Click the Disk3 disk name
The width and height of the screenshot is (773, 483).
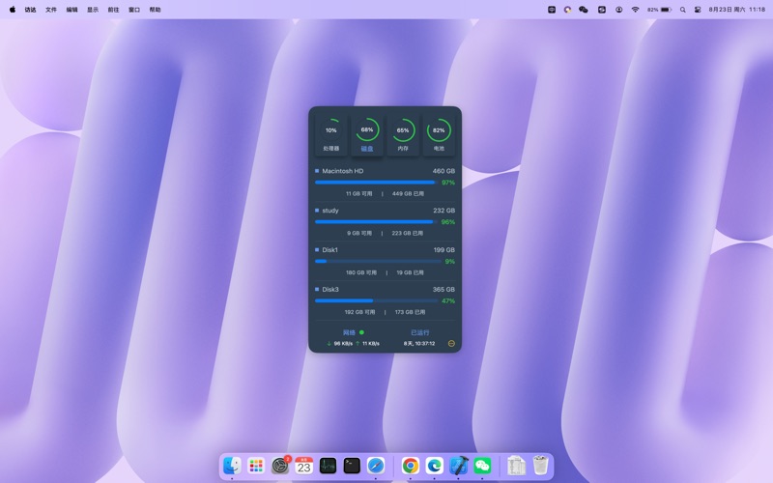330,289
